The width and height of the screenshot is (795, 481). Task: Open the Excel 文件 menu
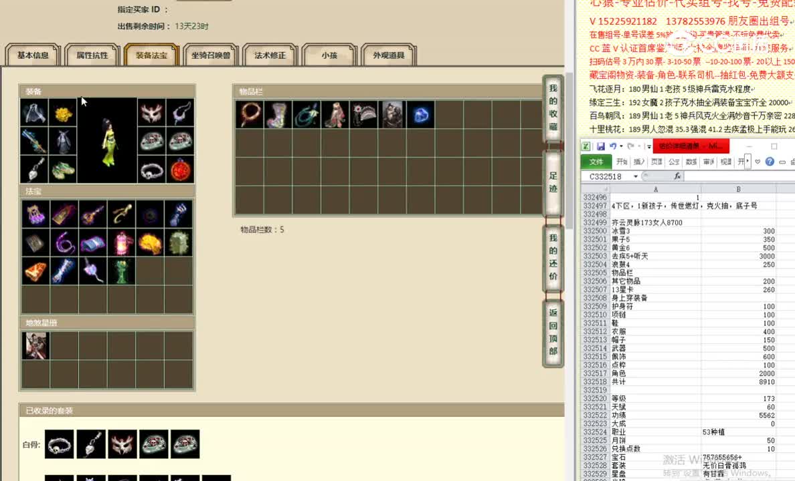598,162
